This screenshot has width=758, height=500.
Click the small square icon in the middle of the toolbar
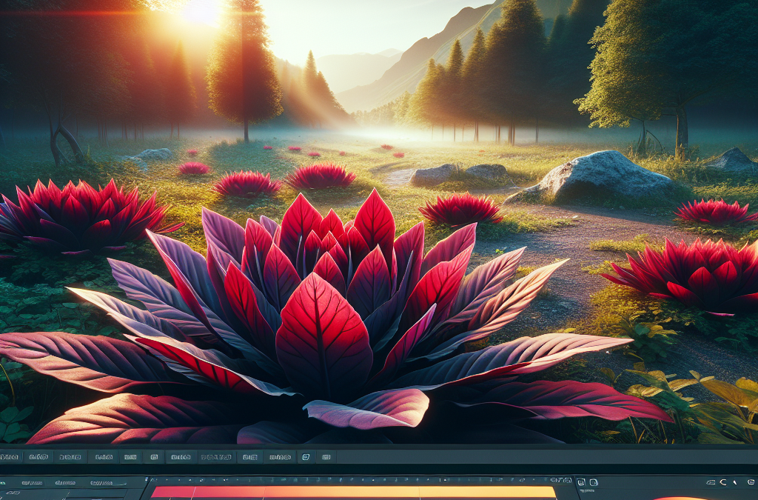pyautogui.click(x=154, y=456)
